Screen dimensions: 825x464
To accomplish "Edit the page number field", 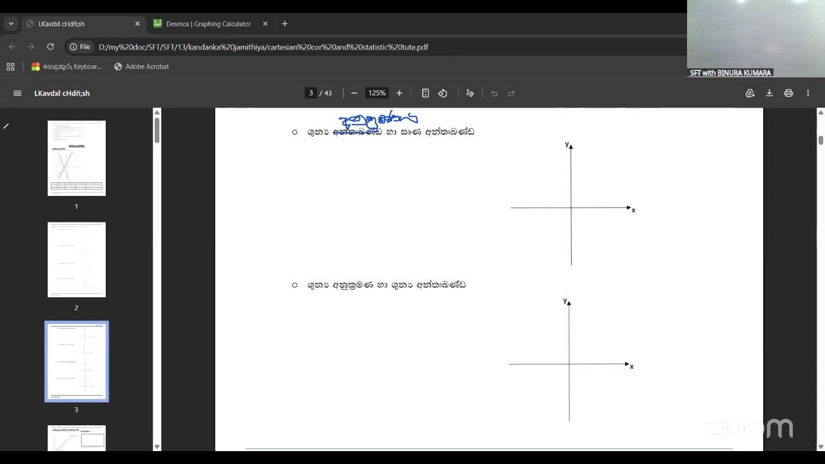I will 311,93.
